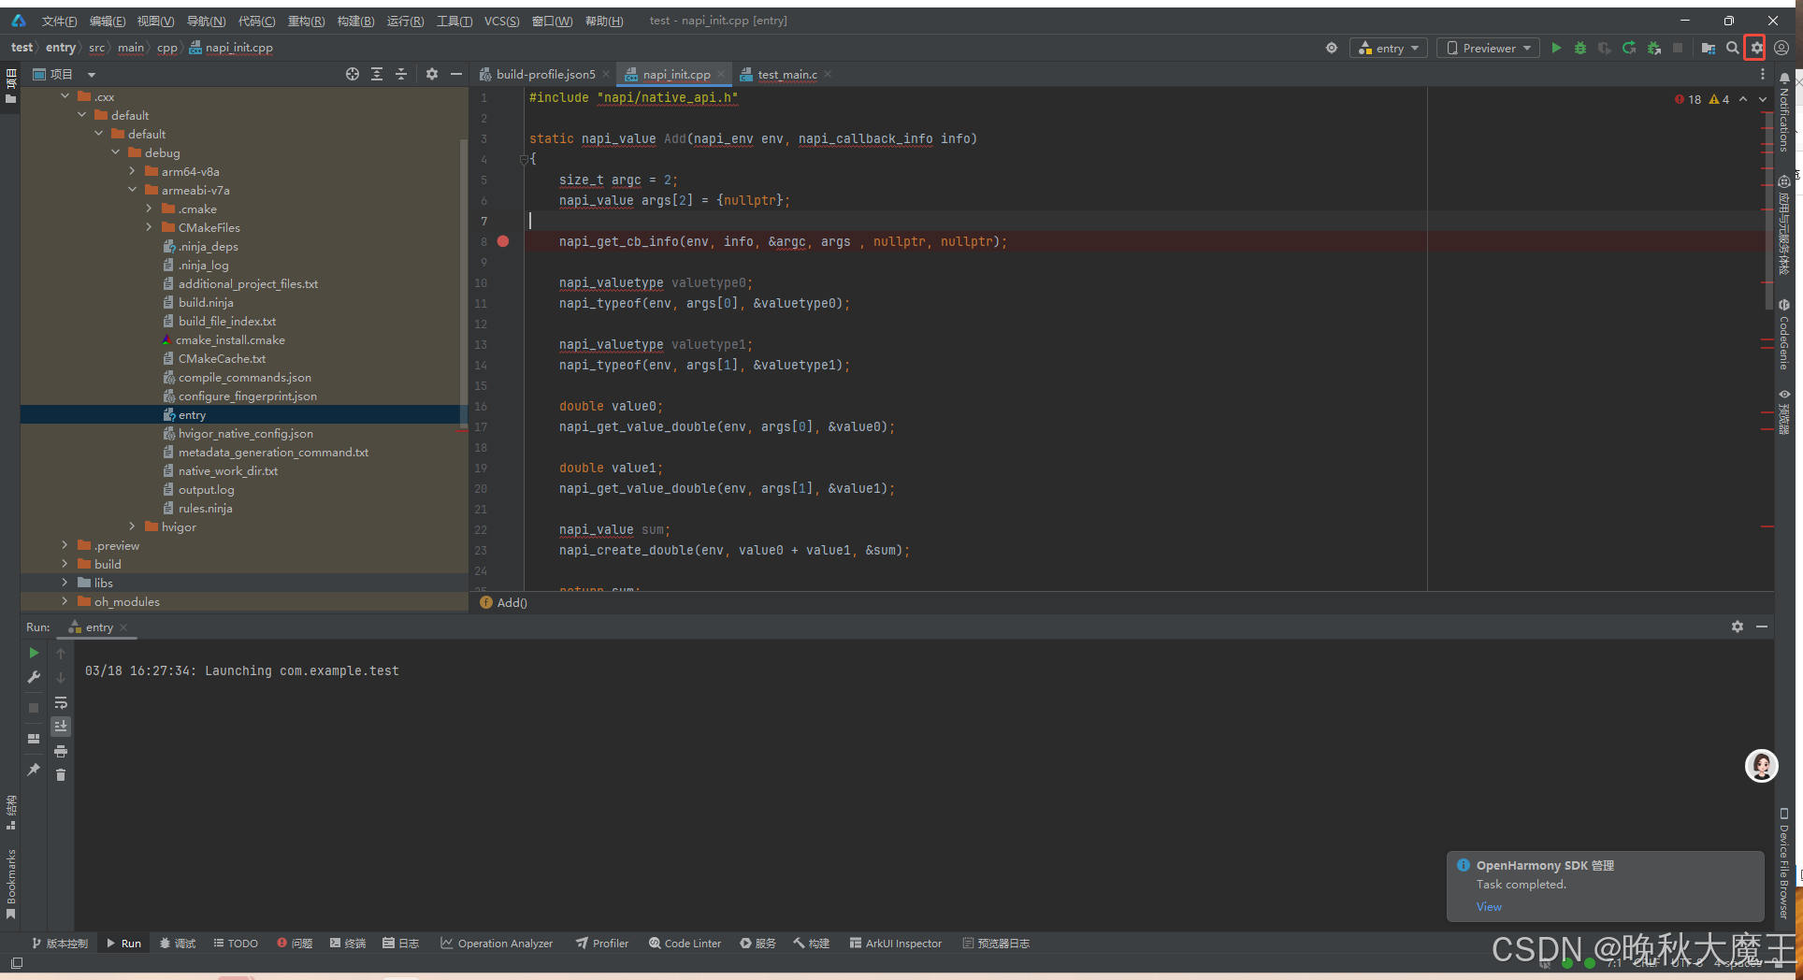Screen dimensions: 1803x980
Task: Open the user account avatar icon
Action: click(1781, 48)
